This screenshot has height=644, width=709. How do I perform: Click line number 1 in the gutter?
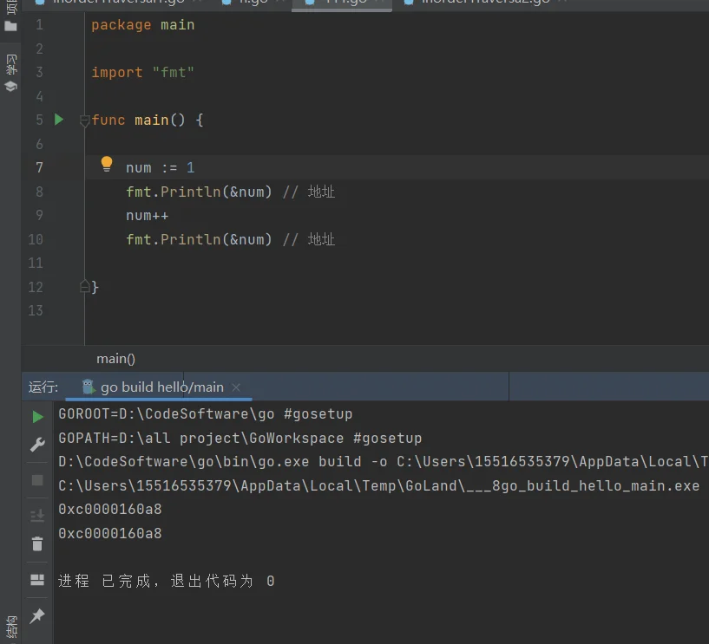click(x=39, y=24)
